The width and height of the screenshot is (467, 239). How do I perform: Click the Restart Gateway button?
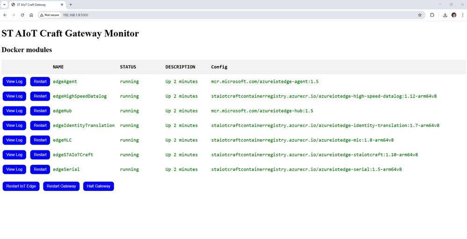61,186
